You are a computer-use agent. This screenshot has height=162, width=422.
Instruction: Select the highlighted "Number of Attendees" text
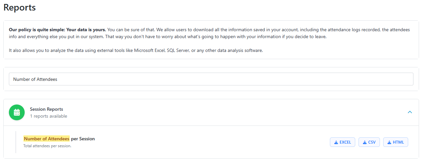point(46,139)
